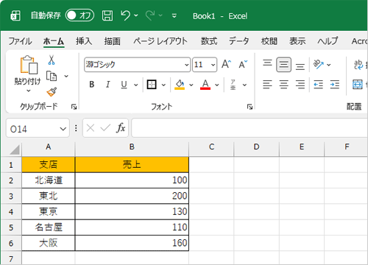The width and height of the screenshot is (368, 265).
Task: Select the Format Painter brush icon
Action: pos(52,92)
